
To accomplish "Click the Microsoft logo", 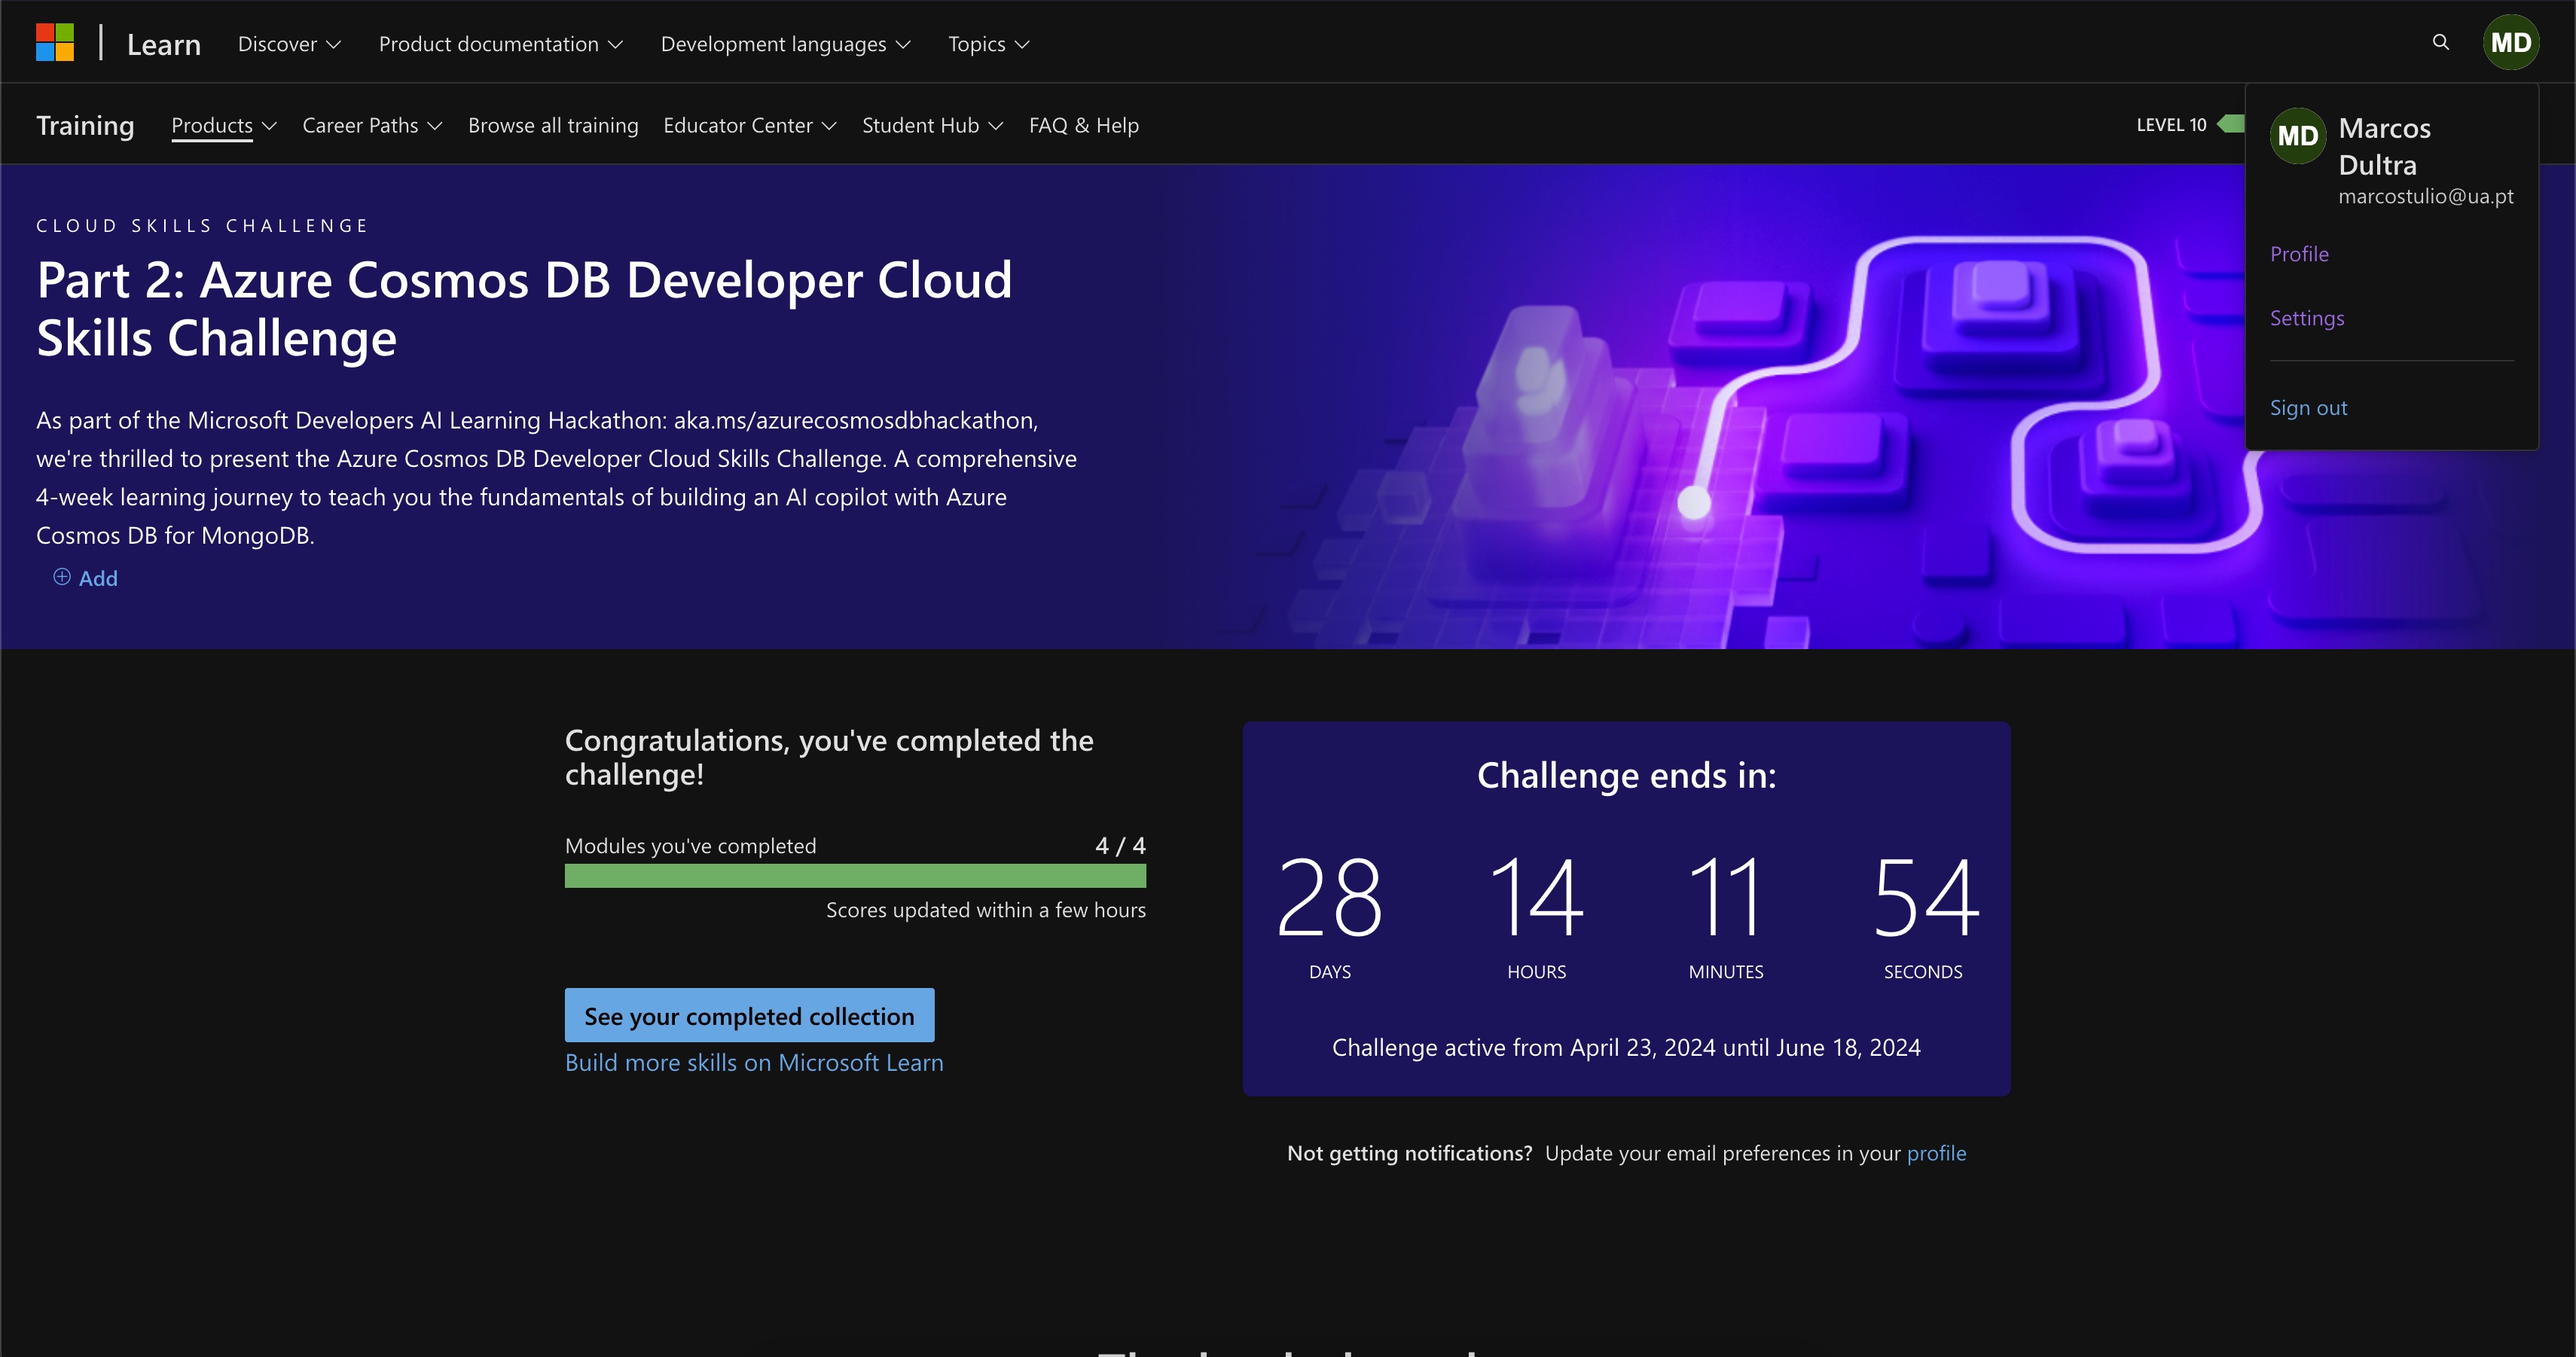I will (56, 42).
